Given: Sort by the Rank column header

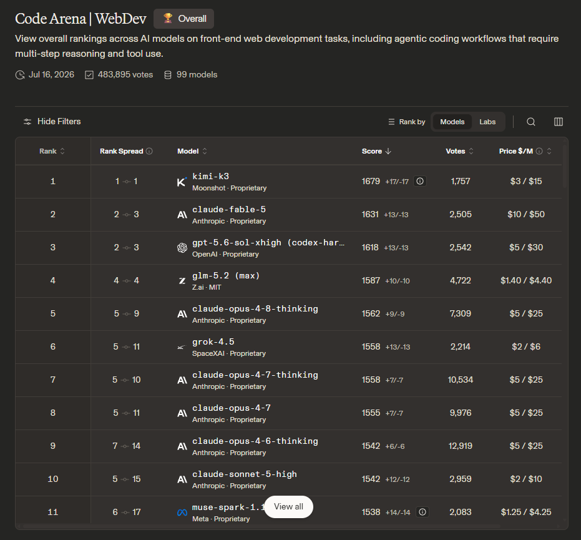Looking at the screenshot, I should click(52, 151).
